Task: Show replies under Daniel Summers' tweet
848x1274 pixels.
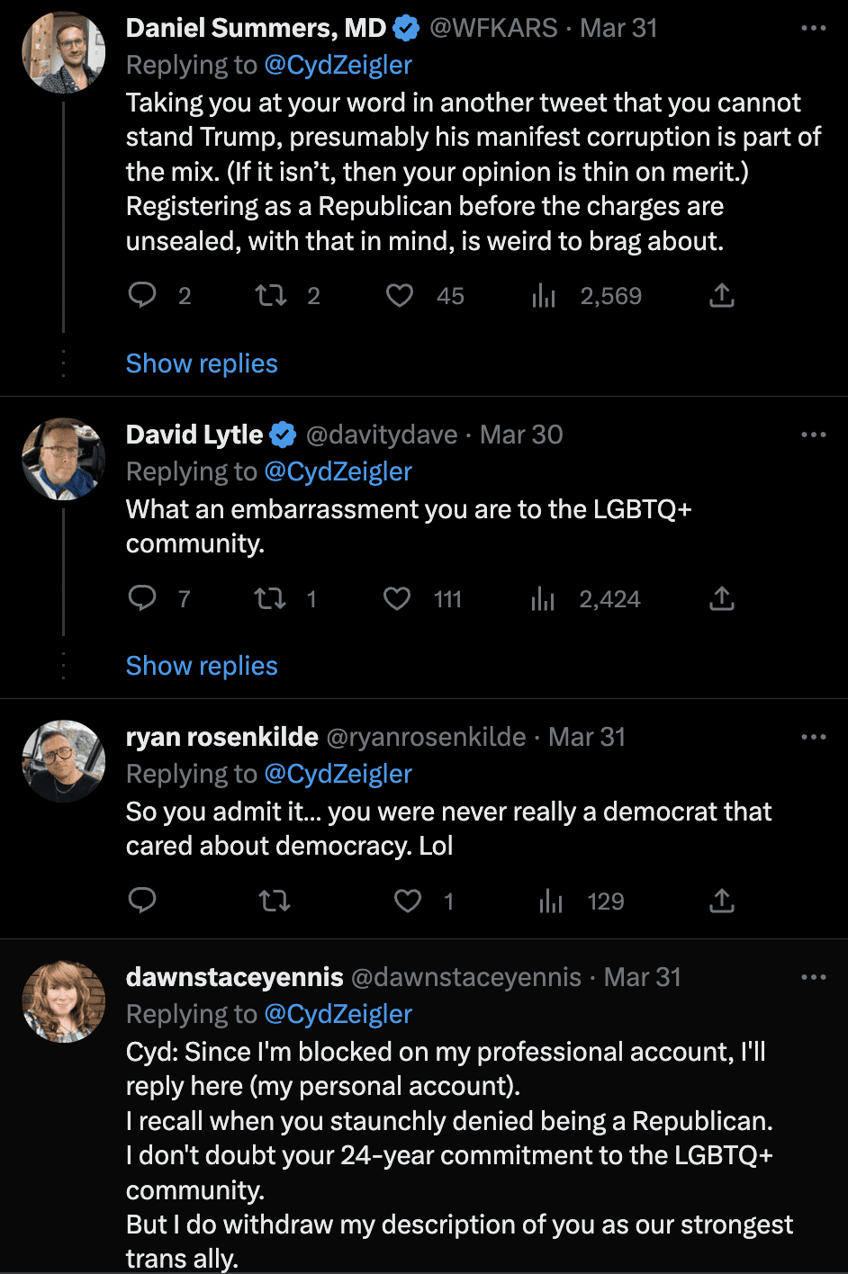Action: click(202, 363)
